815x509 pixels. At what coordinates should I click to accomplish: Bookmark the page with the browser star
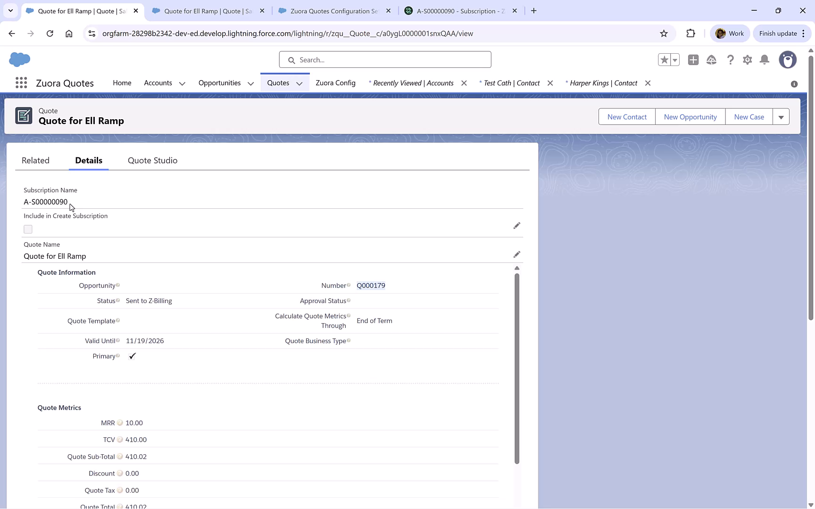pos(664,33)
